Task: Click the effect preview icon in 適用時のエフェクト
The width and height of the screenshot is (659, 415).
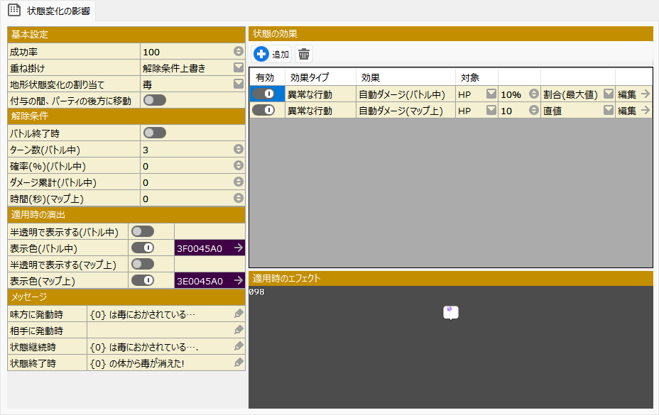Action: tap(450, 313)
